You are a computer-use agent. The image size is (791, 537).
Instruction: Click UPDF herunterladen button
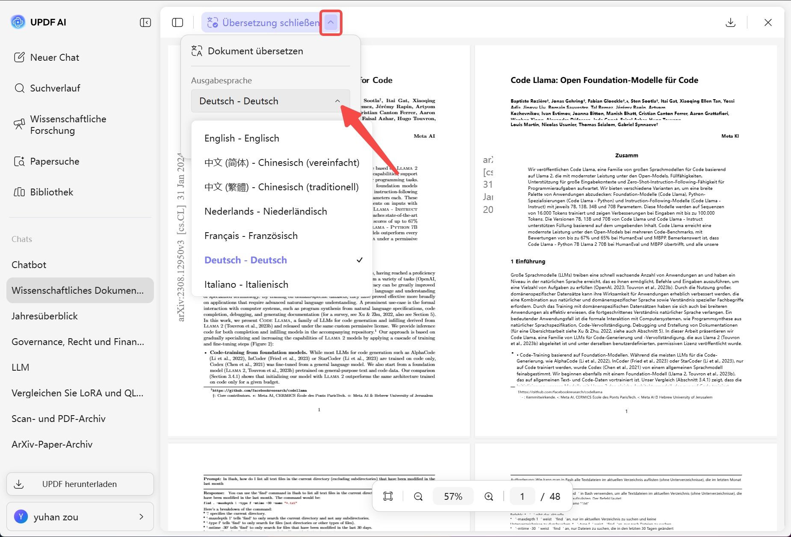pos(80,484)
